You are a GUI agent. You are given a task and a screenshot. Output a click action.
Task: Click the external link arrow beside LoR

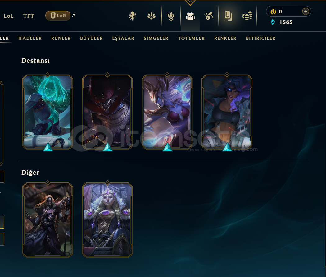[x=74, y=16]
